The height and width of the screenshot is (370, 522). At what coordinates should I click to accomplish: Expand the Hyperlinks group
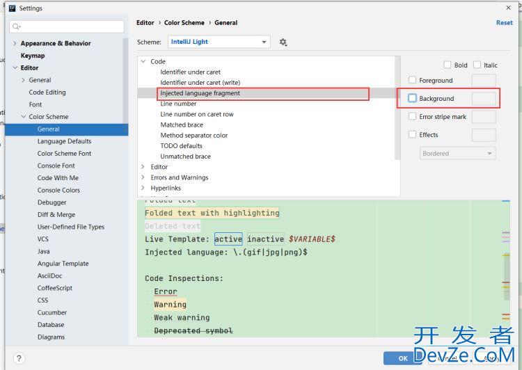[x=143, y=188]
